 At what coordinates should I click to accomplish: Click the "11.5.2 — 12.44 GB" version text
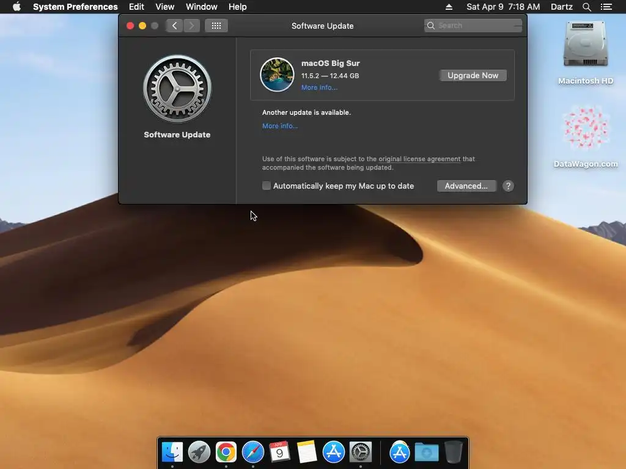tap(330, 76)
